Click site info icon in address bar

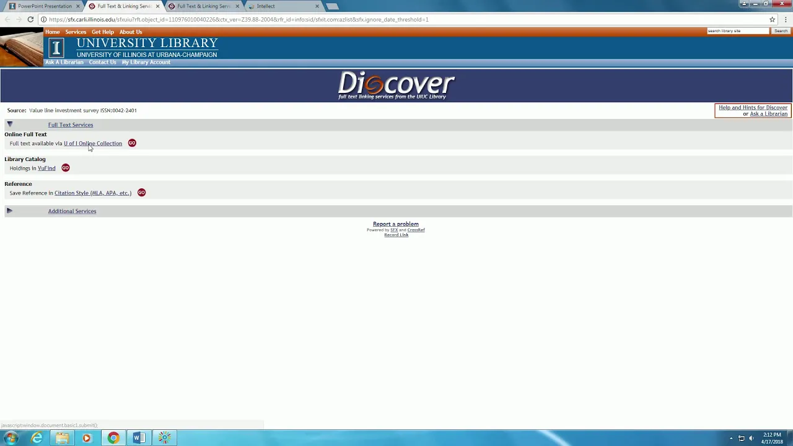point(43,19)
